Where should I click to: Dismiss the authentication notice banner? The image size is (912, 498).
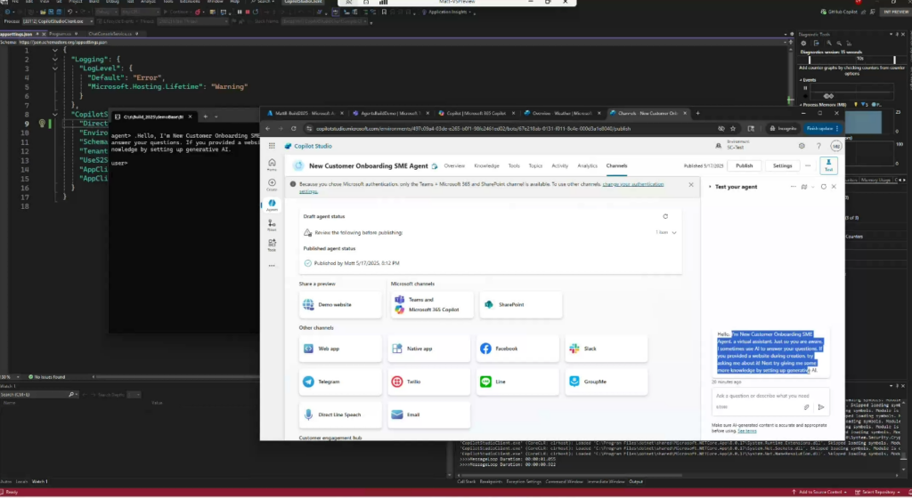tap(691, 185)
